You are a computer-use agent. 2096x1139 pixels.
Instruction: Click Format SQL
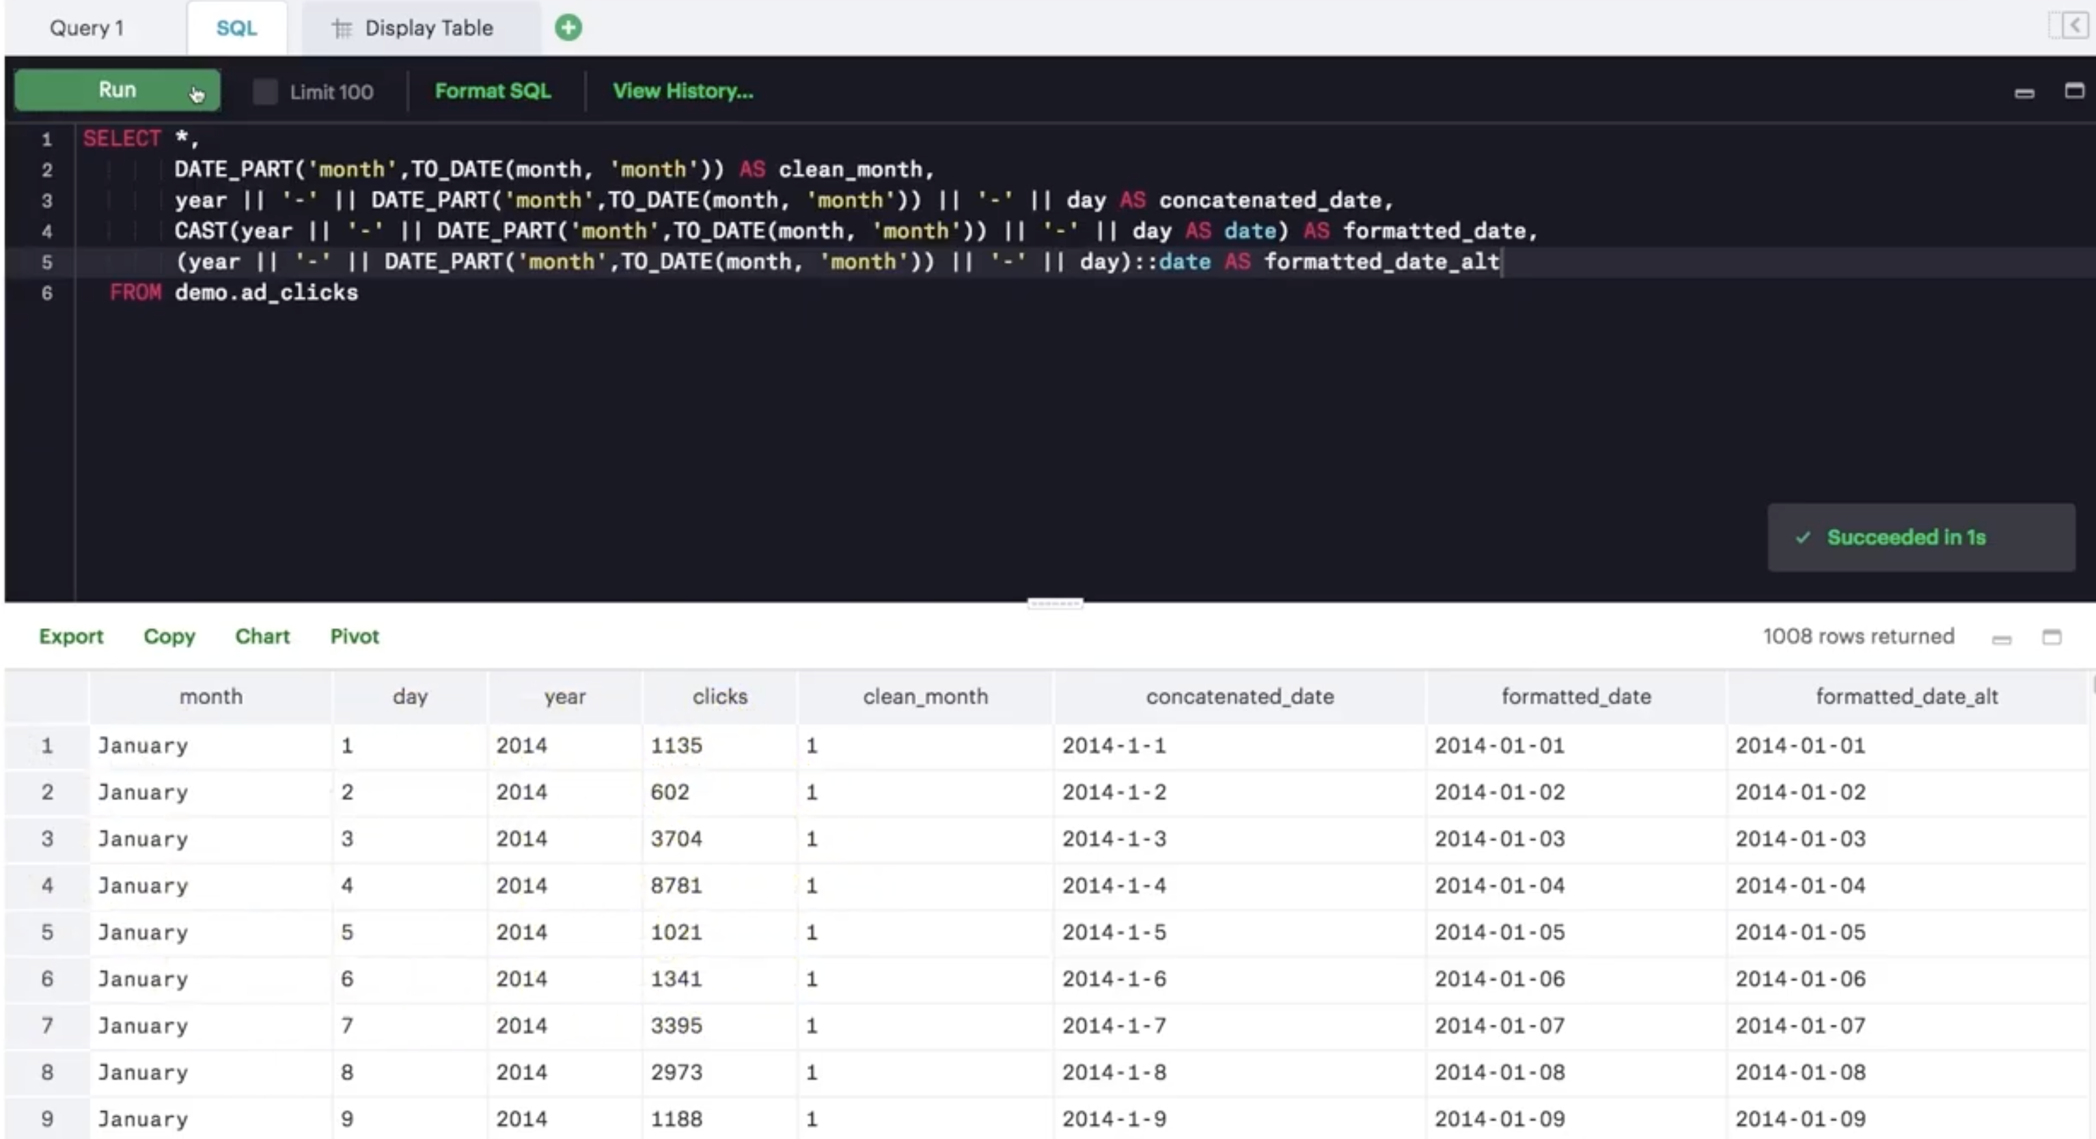tap(492, 91)
